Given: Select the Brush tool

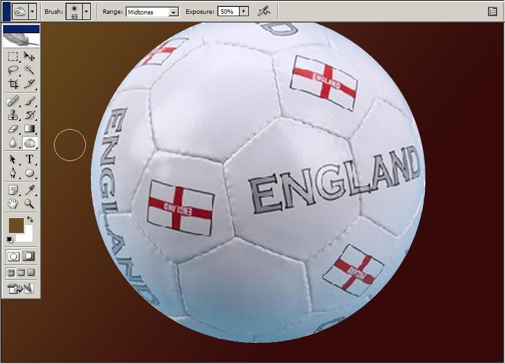Looking at the screenshot, I should coord(29,101).
